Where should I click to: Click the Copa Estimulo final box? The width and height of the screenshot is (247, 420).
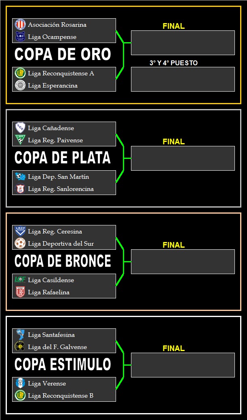click(x=183, y=365)
